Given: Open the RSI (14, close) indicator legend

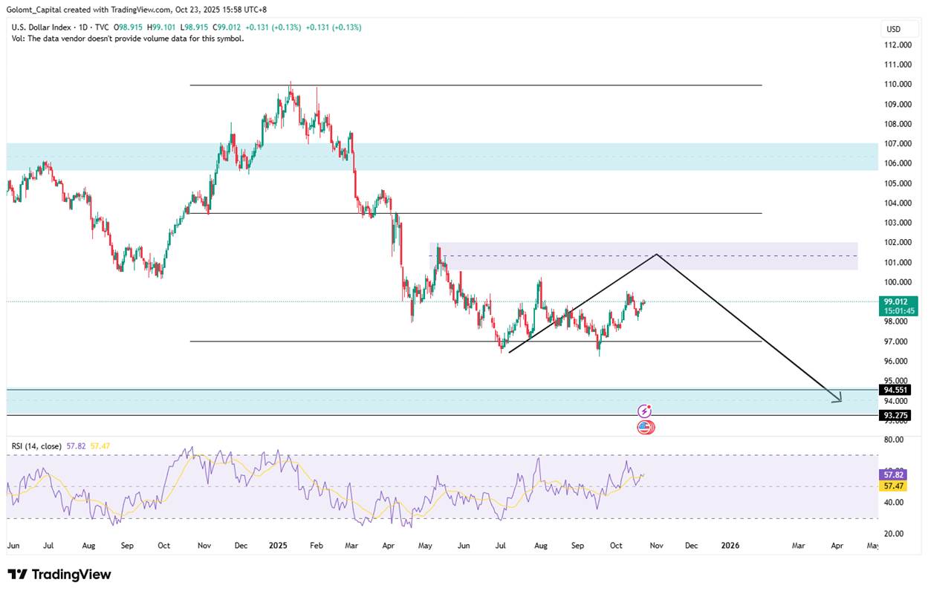Looking at the screenshot, I should [37, 446].
